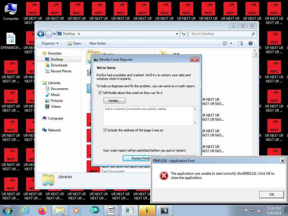Image resolution: width=288 pixels, height=216 pixels.
Task: Uncheck Tell Mozilla about this crash
Action: coord(100,93)
